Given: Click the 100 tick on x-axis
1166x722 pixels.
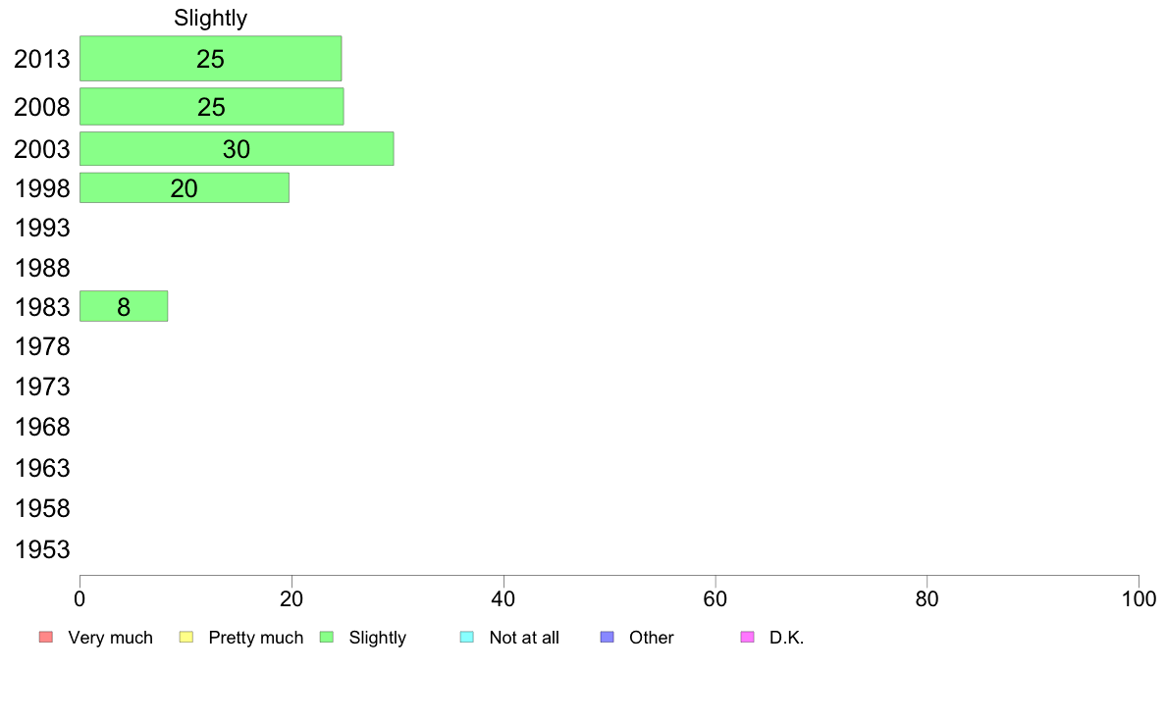Looking at the screenshot, I should point(1139,598).
